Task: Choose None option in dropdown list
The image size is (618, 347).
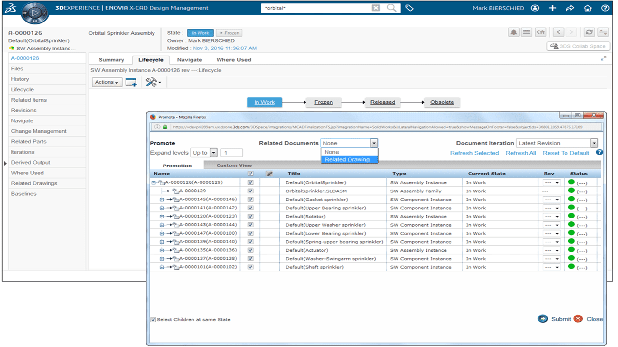Action: (x=349, y=152)
